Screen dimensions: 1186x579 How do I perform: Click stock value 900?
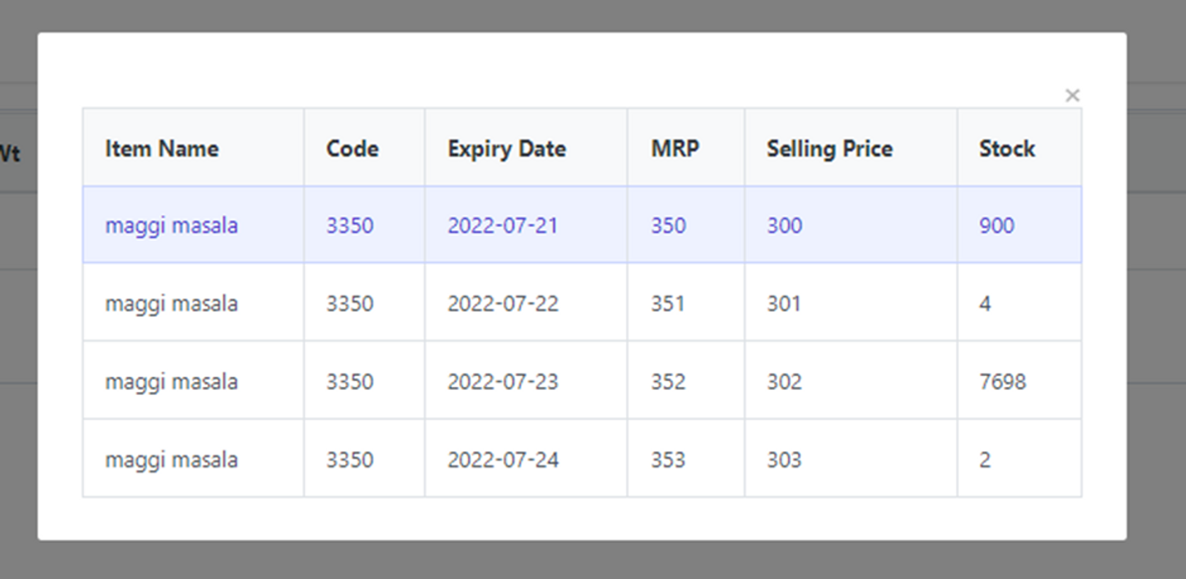pos(997,225)
